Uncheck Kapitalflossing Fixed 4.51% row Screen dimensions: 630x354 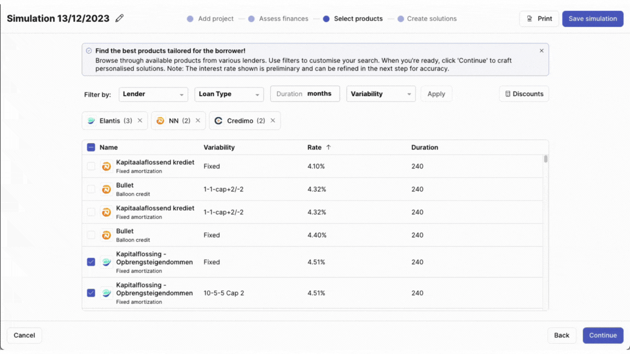pos(91,262)
